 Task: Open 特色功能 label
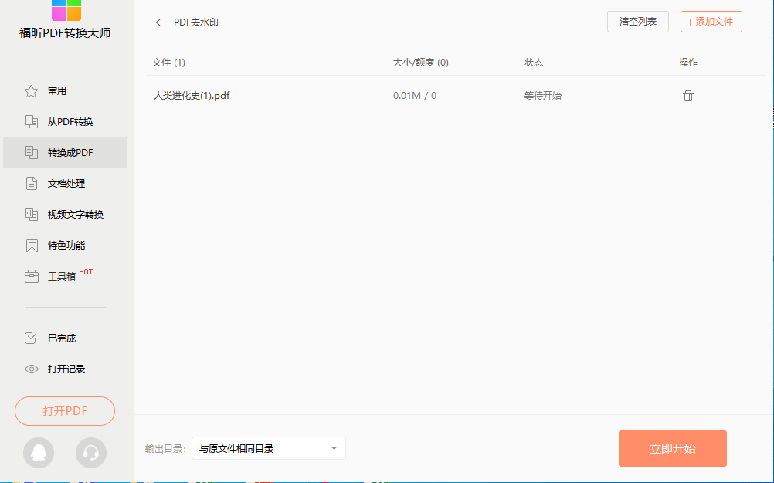(66, 246)
